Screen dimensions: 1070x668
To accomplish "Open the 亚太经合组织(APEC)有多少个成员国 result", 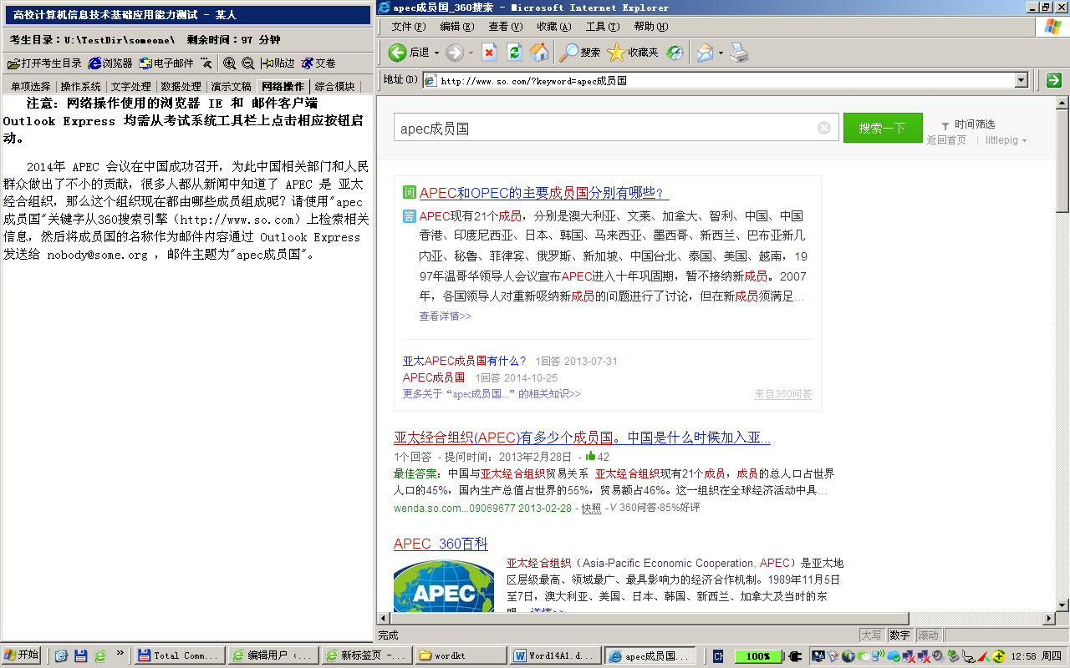I will [x=582, y=438].
